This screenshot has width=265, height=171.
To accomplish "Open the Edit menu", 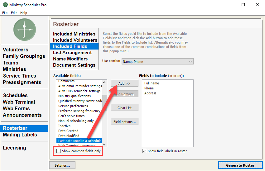I will pos(14,13).
